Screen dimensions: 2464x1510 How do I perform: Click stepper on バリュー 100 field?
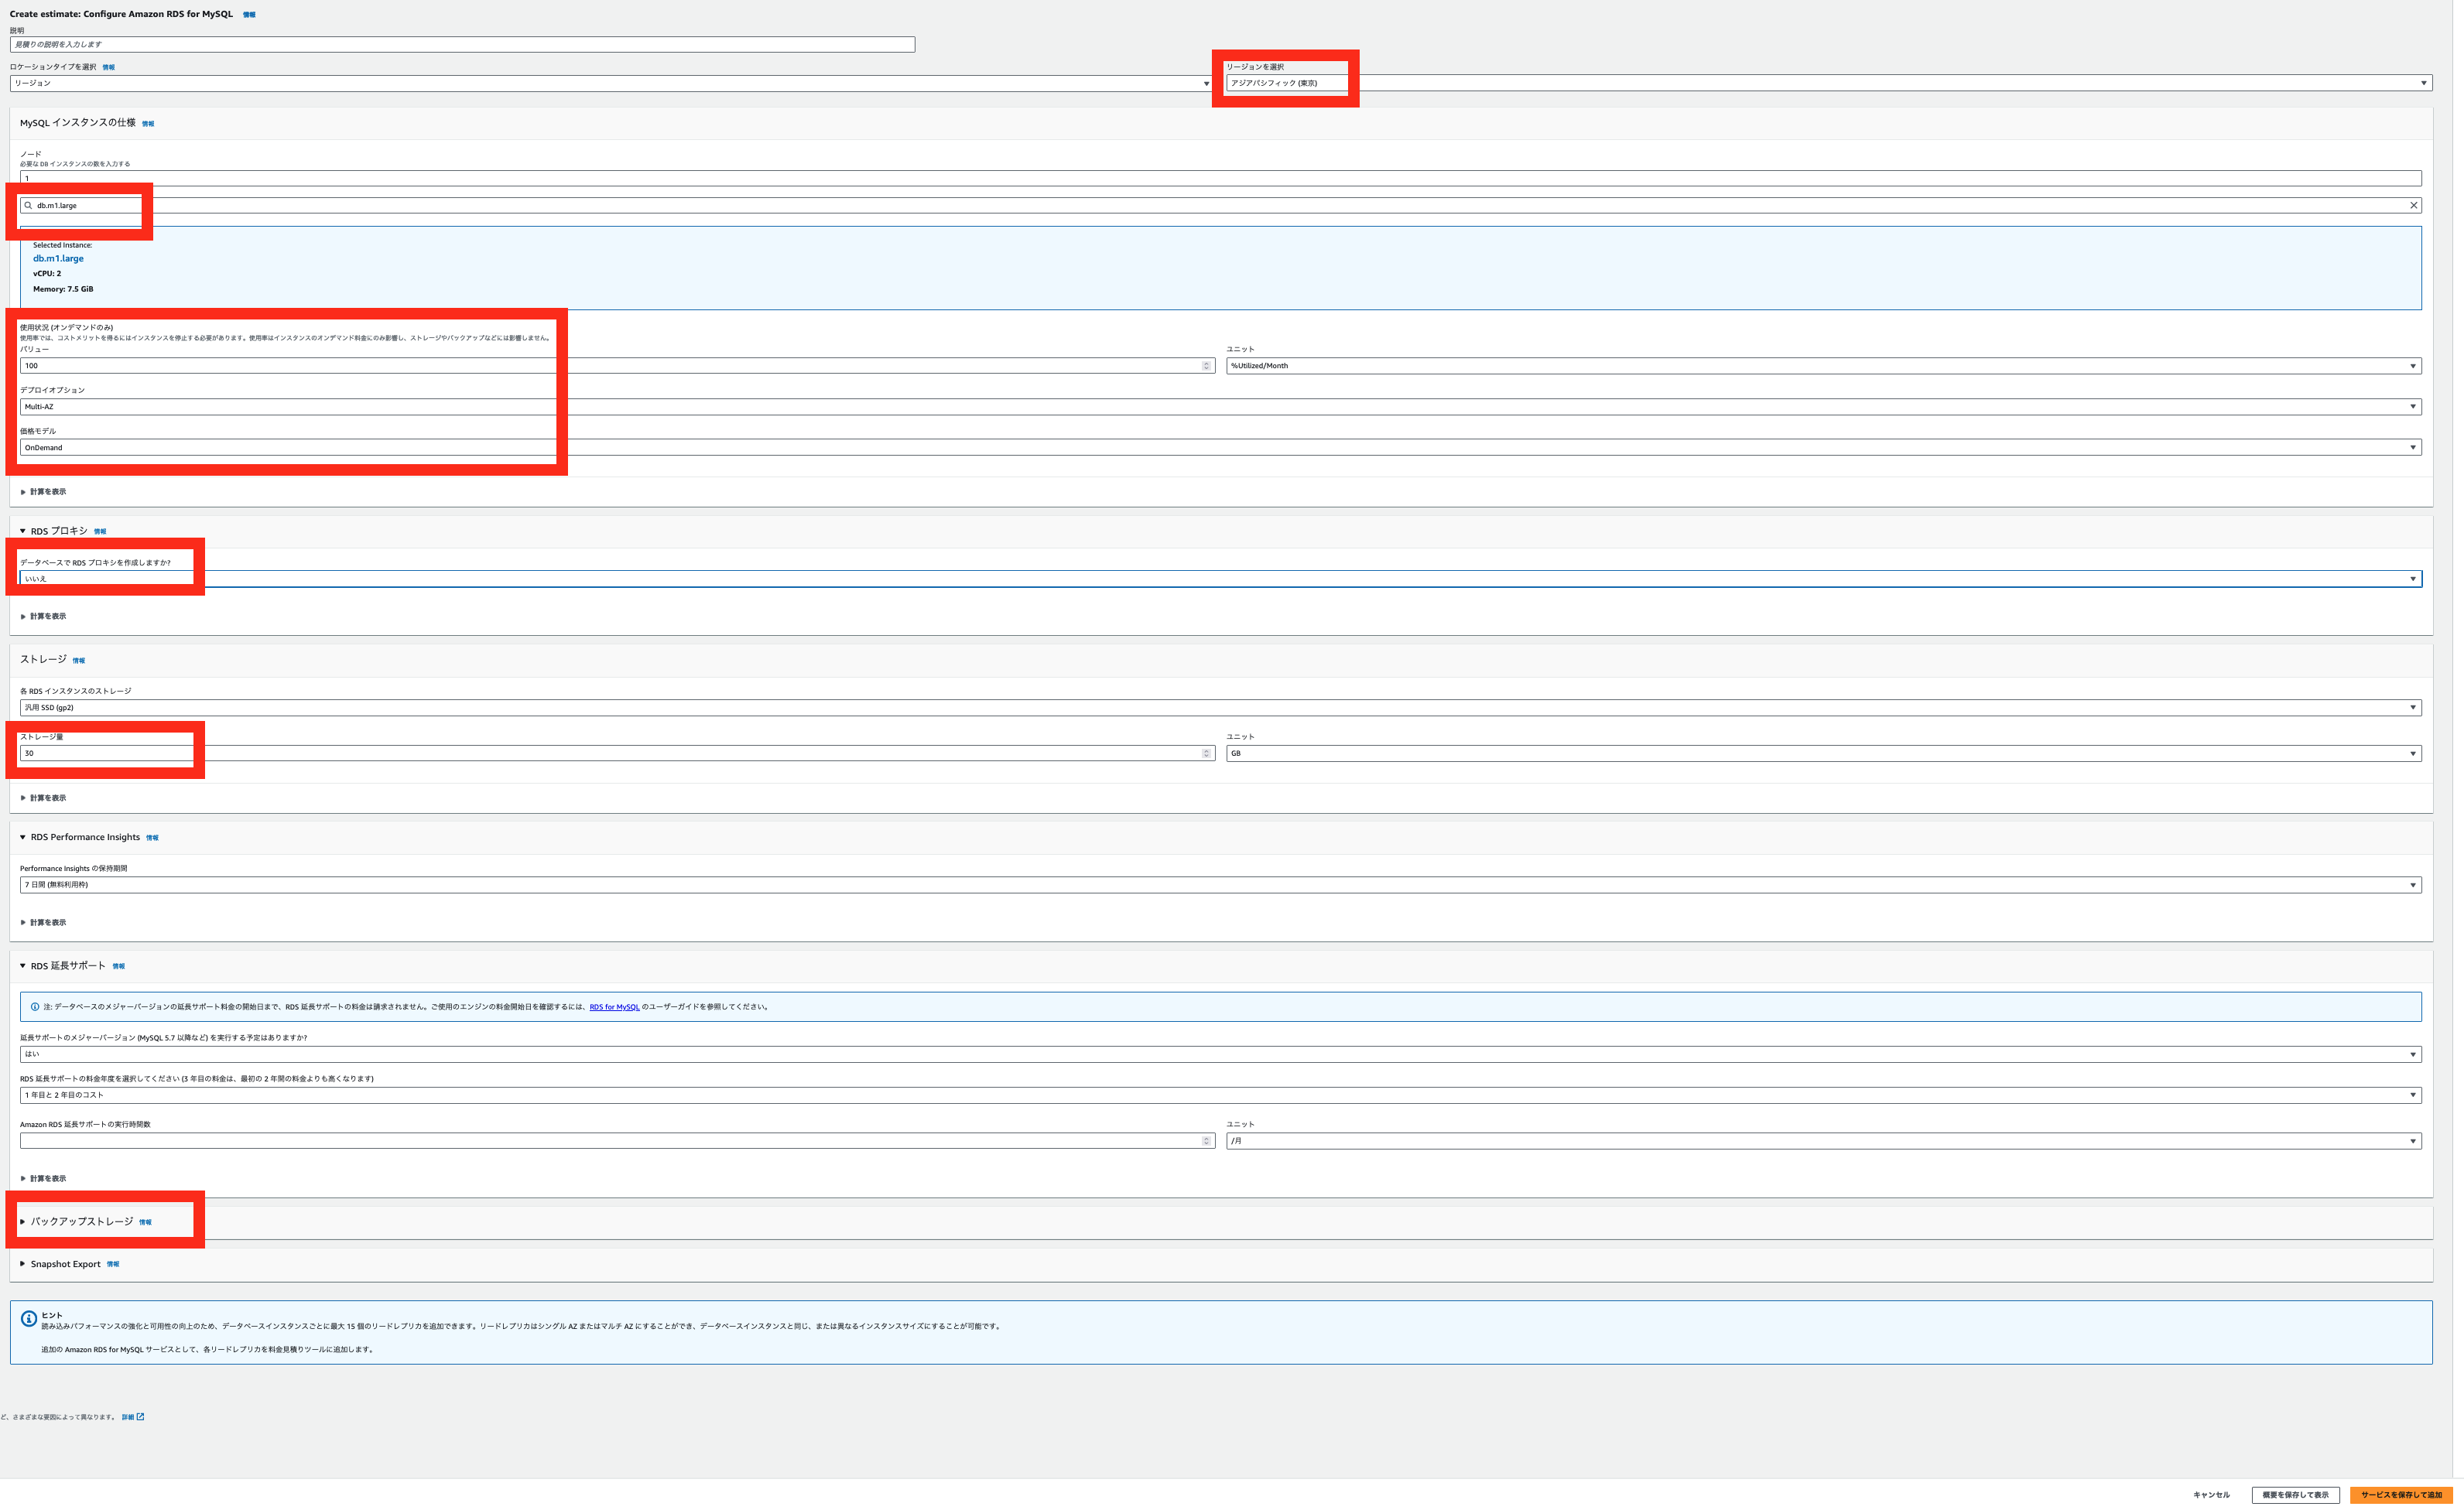click(x=1206, y=366)
